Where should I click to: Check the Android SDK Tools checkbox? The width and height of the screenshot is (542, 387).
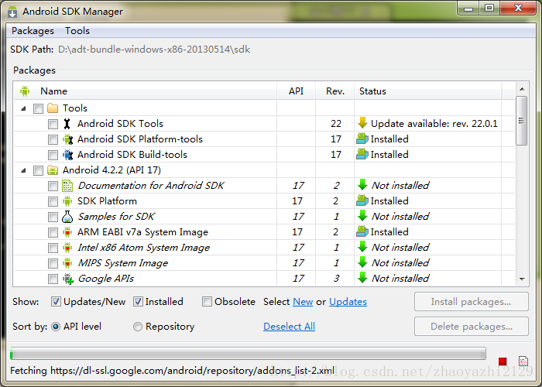(x=53, y=124)
